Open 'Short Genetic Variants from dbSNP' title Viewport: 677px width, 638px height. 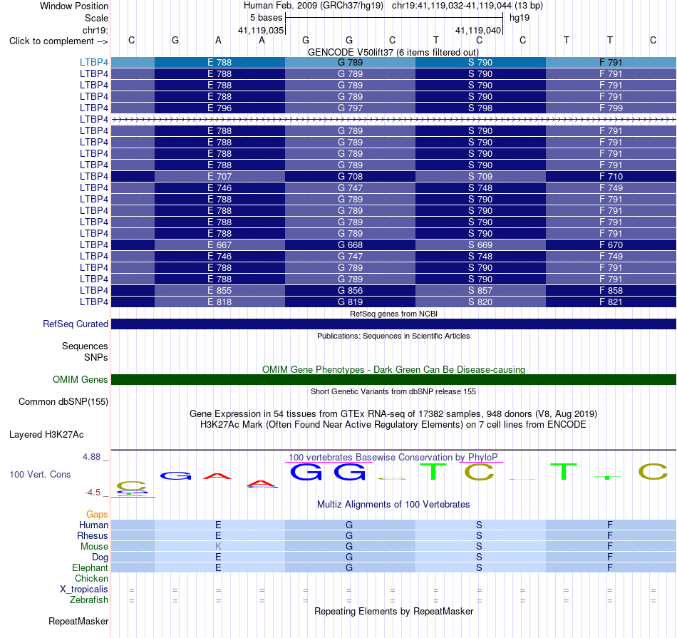click(393, 392)
